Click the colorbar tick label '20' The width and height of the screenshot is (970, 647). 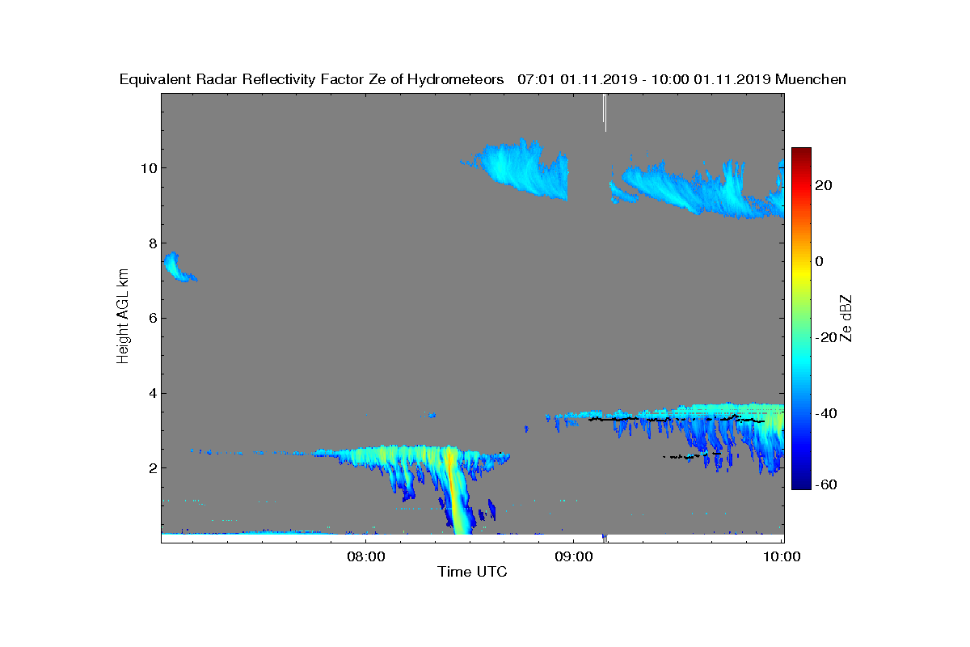(x=824, y=186)
